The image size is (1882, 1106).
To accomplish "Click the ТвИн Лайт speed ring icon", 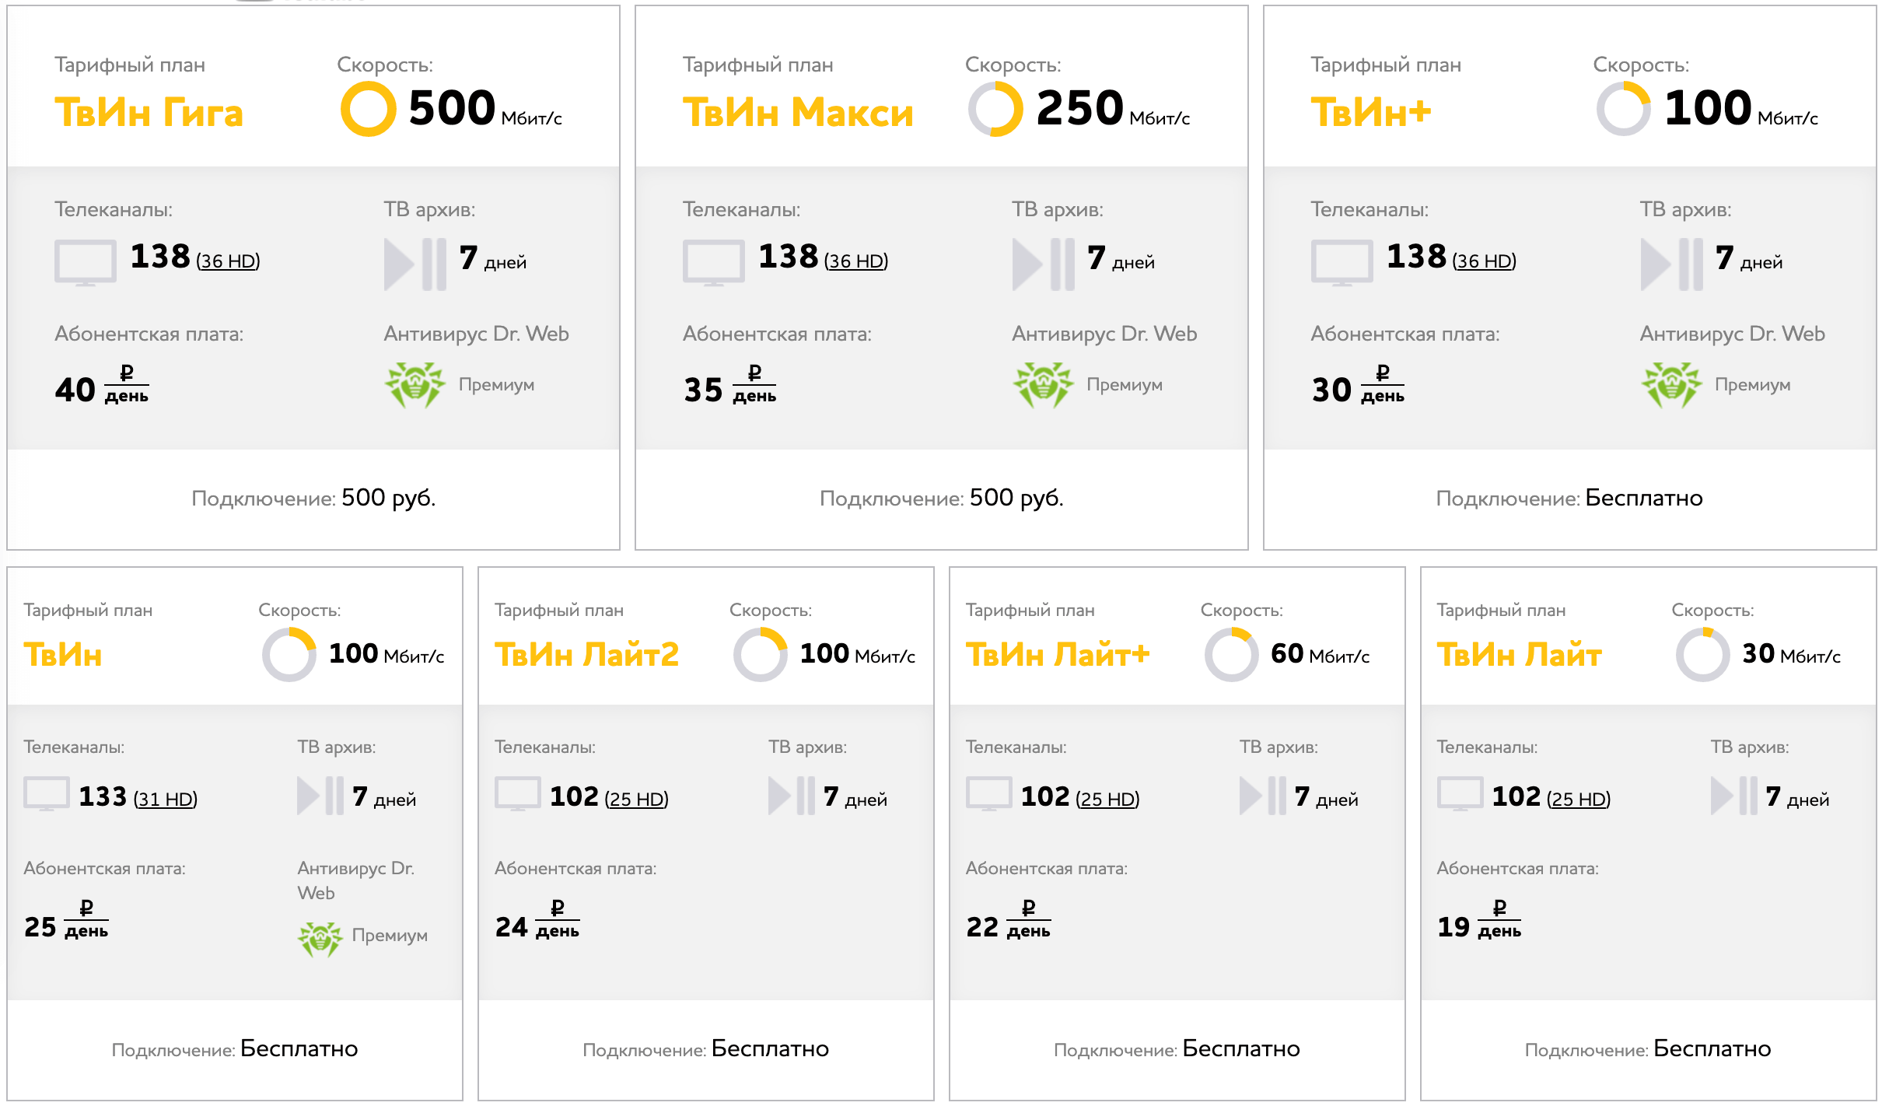I will pos(1702,655).
